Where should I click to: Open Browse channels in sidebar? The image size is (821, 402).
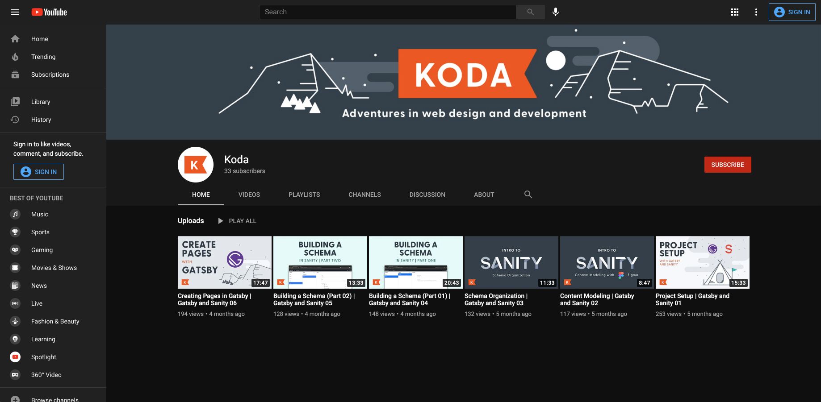[53, 398]
